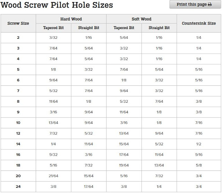Click the Print this page button

point(195,4)
